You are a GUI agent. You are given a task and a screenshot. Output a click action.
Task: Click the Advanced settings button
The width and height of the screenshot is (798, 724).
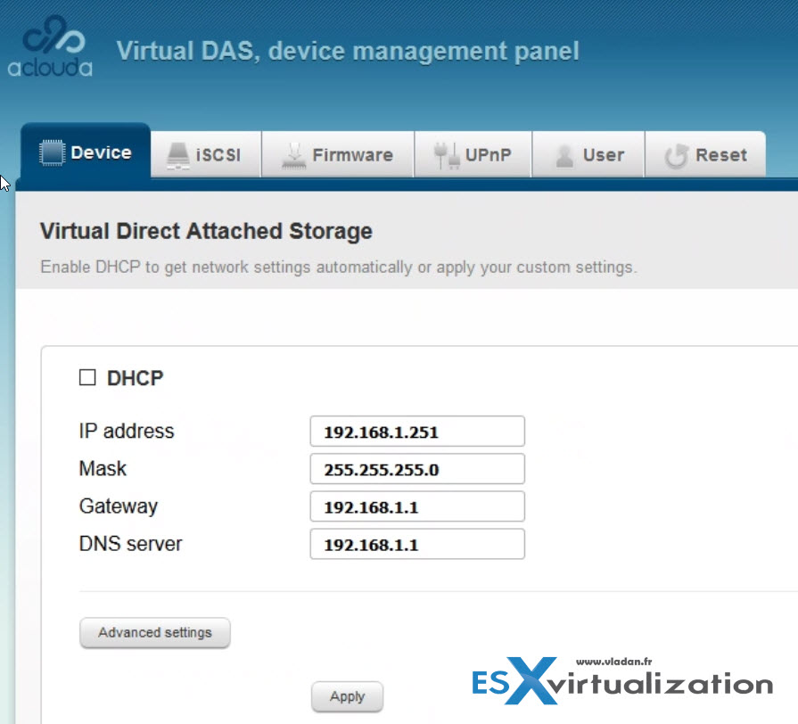pyautogui.click(x=155, y=632)
